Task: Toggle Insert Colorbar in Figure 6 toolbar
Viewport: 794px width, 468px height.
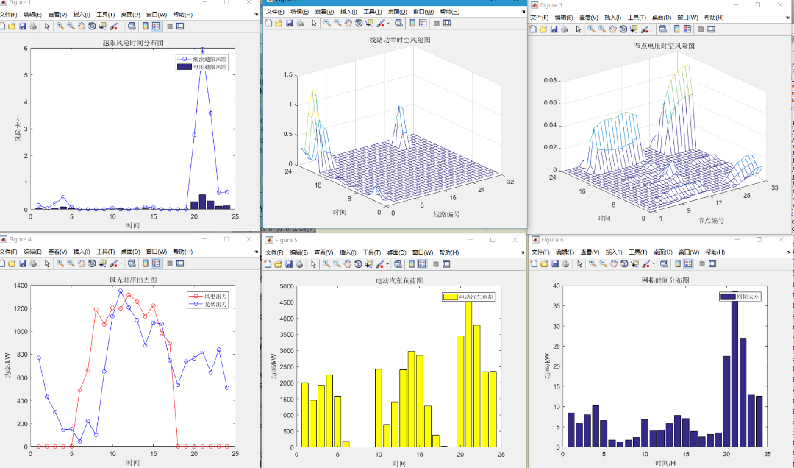Action: pos(678,263)
